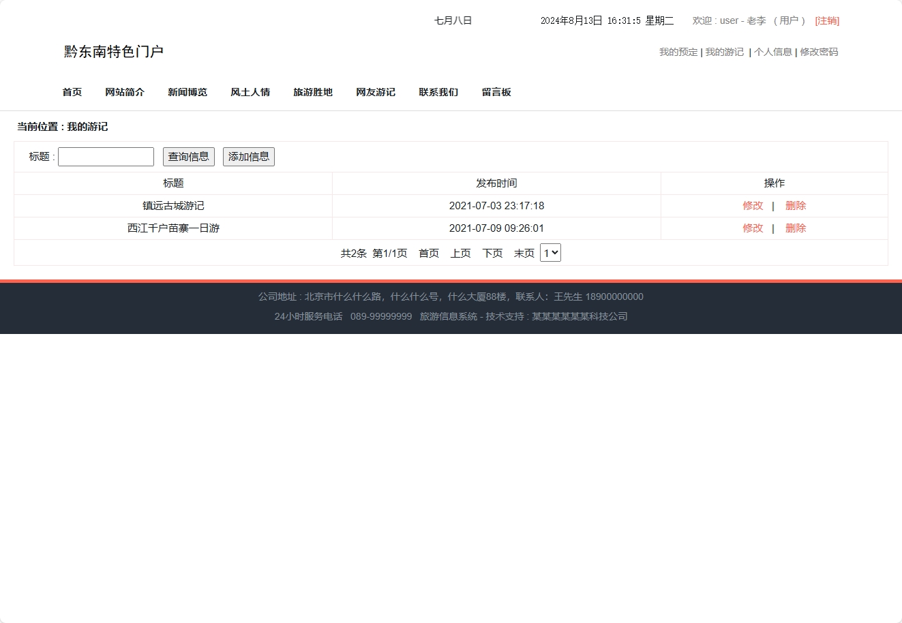This screenshot has width=902, height=623.
Task: Click the date and time display in header
Action: (x=607, y=20)
